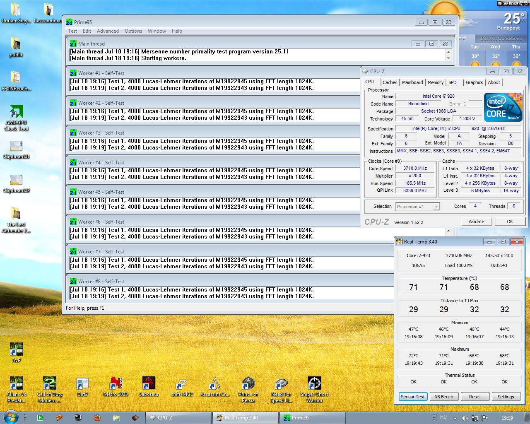
Task: Click Core Speed value 3710.0 MHz
Action: (415, 169)
